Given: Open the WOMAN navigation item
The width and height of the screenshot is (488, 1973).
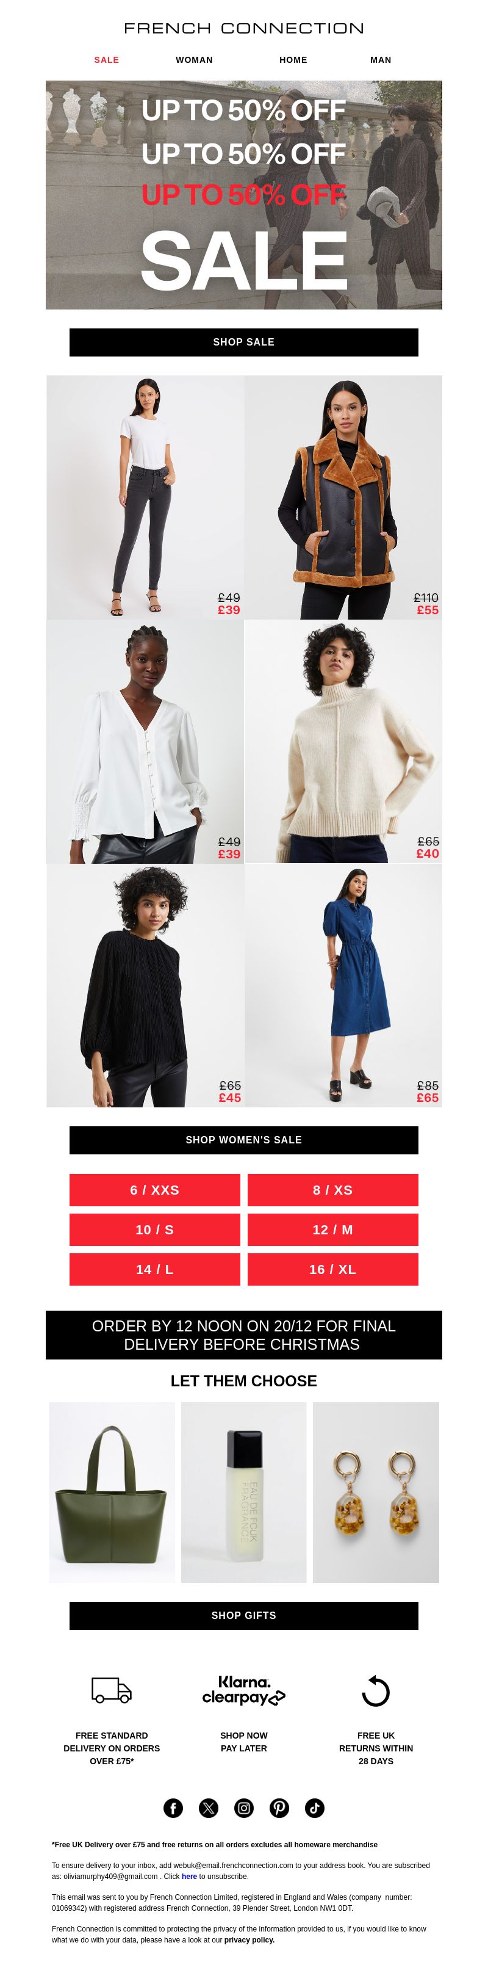Looking at the screenshot, I should [x=194, y=60].
